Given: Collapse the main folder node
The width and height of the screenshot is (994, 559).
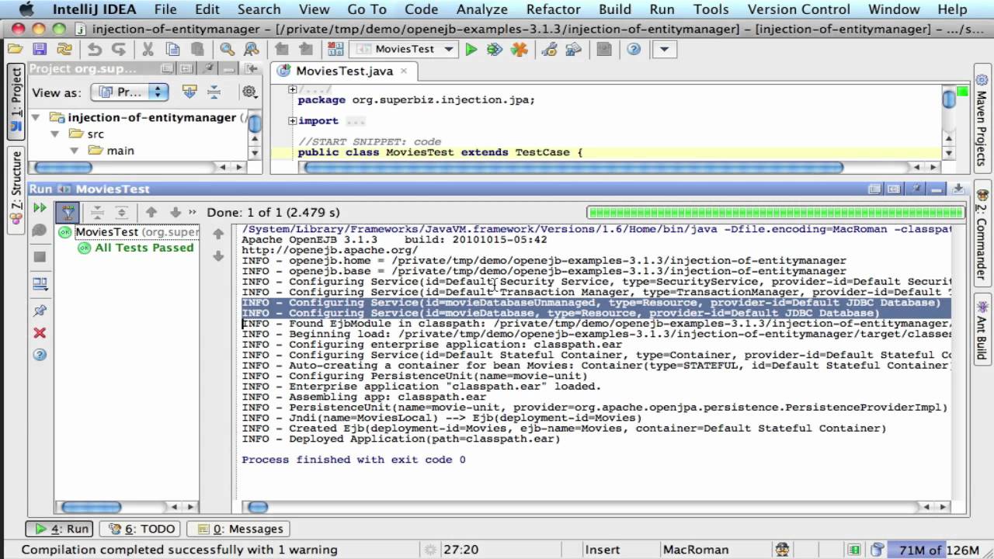Looking at the screenshot, I should (75, 150).
